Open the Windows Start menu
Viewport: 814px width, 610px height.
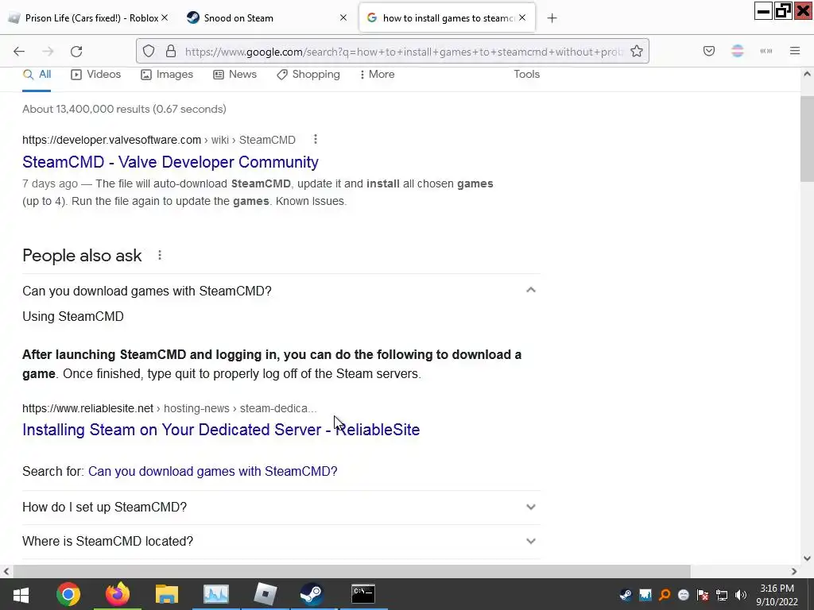[x=21, y=594]
